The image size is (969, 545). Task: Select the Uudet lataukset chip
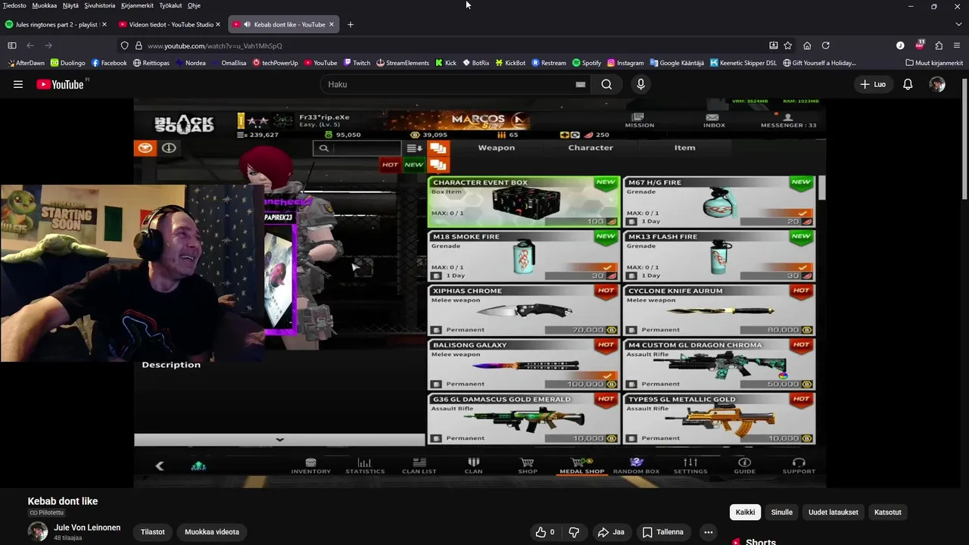click(833, 512)
